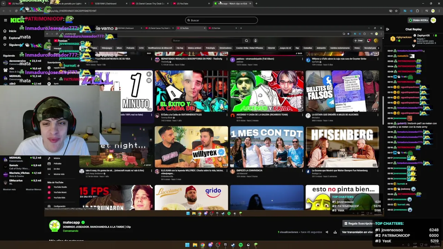Viewport: 443px width, 249px height.
Task: Expand Mostrar más in Kick following list
Action: [9, 190]
